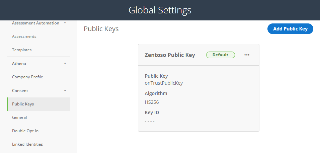
Task: Navigate to General under Consent
Action: tap(19, 118)
